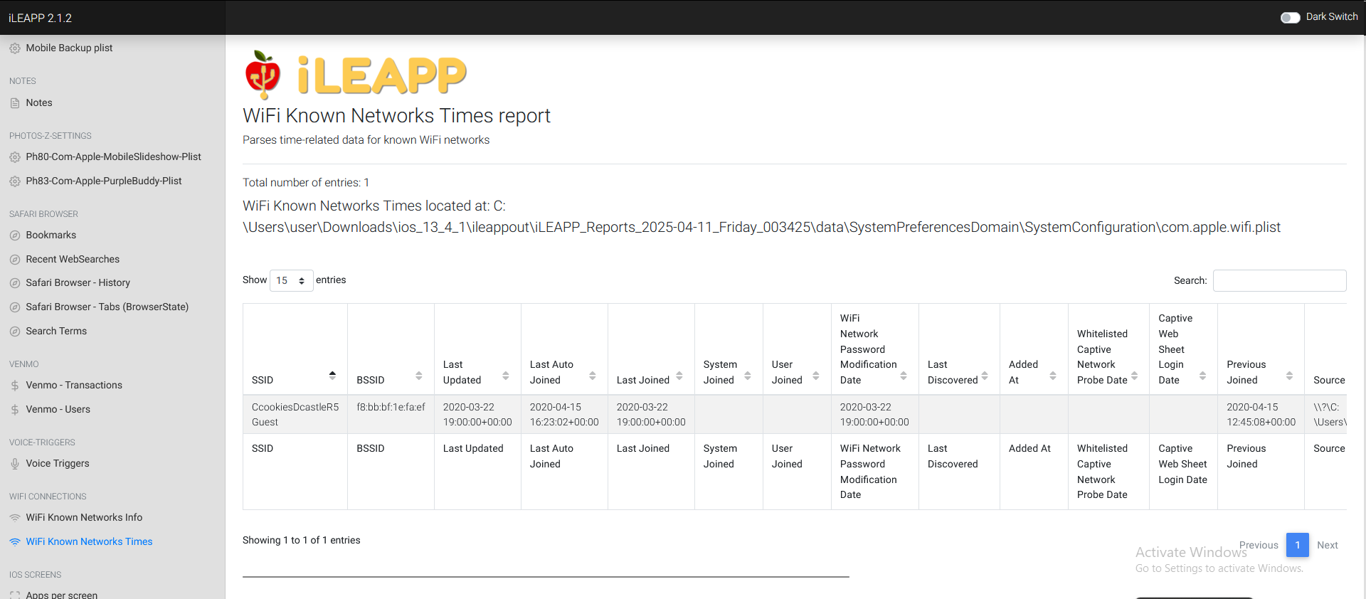The height and width of the screenshot is (599, 1366).
Task: Click 'Total number of entries: 1' text
Action: tap(306, 183)
